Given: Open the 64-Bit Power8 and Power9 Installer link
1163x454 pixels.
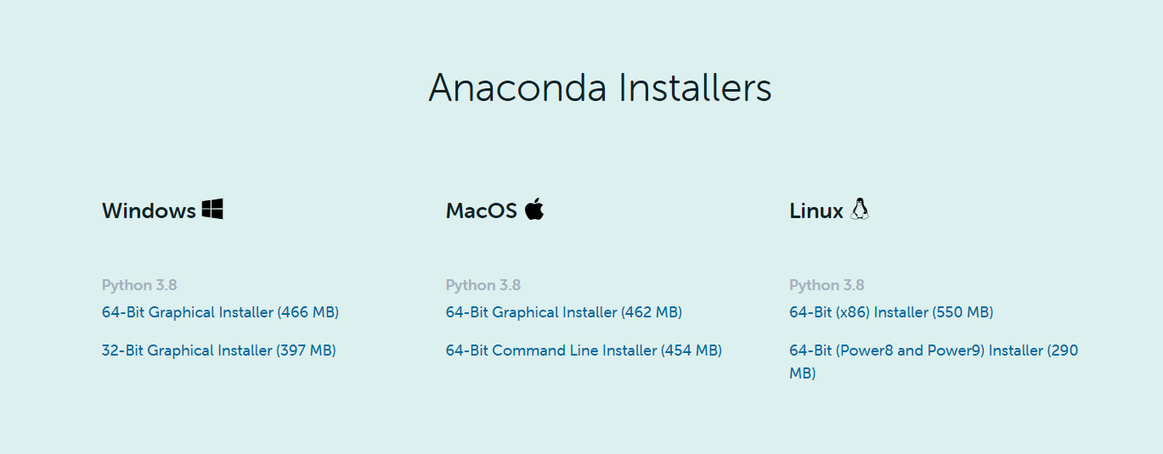Looking at the screenshot, I should tap(934, 362).
